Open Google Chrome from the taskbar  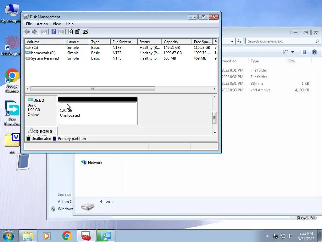tap(67, 236)
